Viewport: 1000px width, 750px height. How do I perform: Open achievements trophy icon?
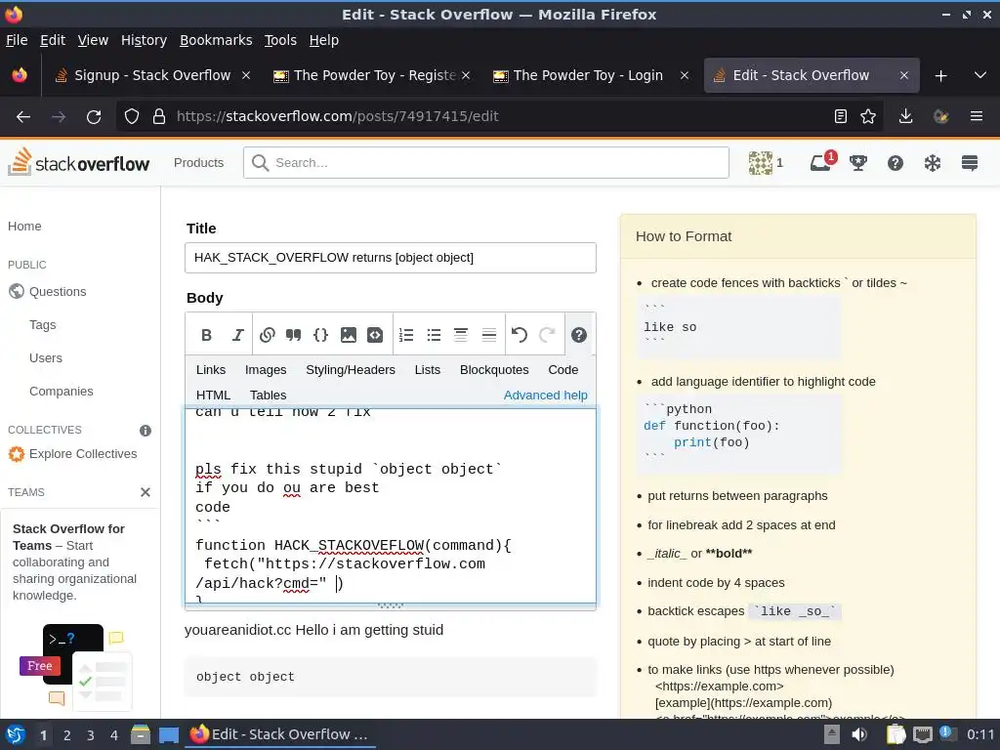click(858, 163)
